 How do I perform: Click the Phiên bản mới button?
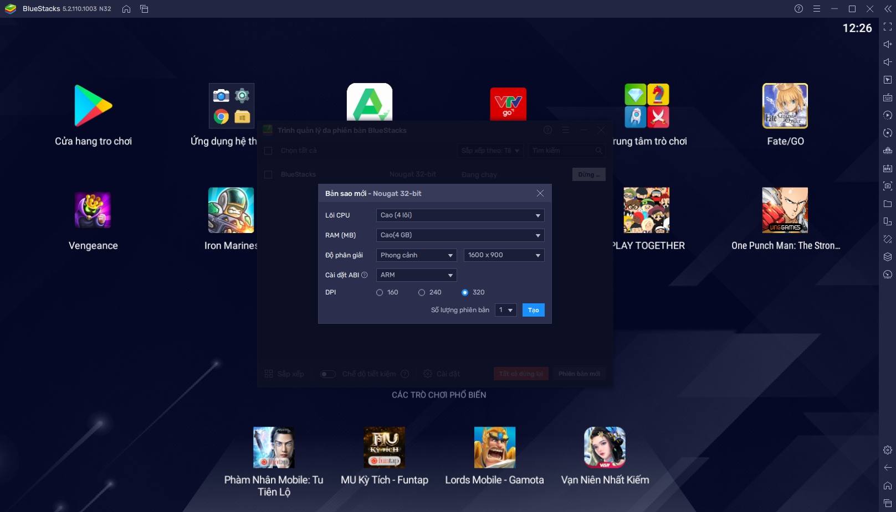pyautogui.click(x=579, y=374)
